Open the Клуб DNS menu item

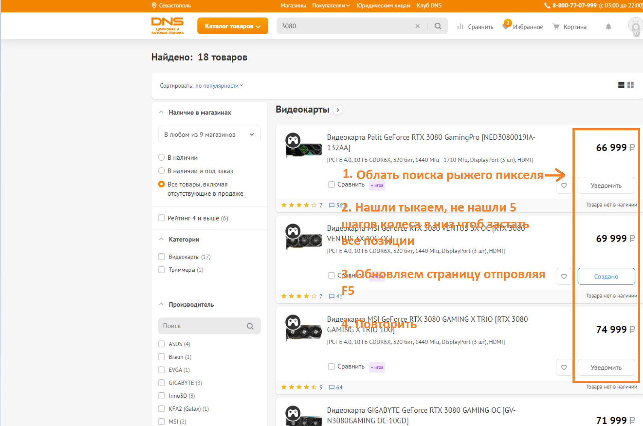429,6
